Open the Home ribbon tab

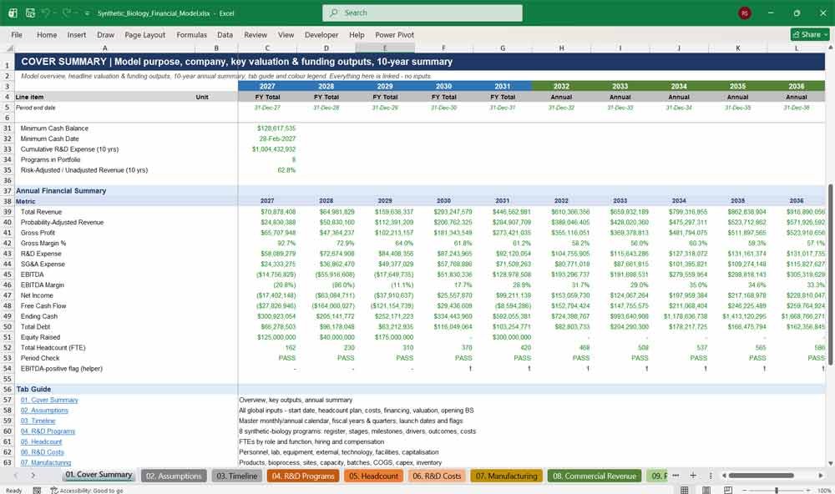coord(47,34)
